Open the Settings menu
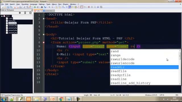Viewport: 182px width, 102px height. [x=42, y=4]
